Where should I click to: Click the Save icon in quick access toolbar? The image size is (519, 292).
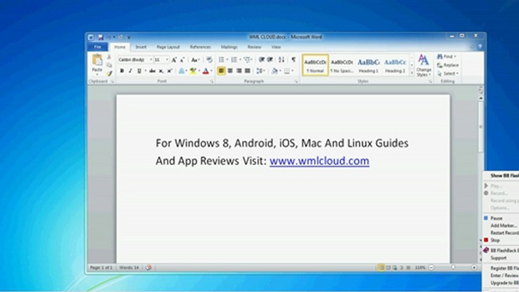coord(100,37)
